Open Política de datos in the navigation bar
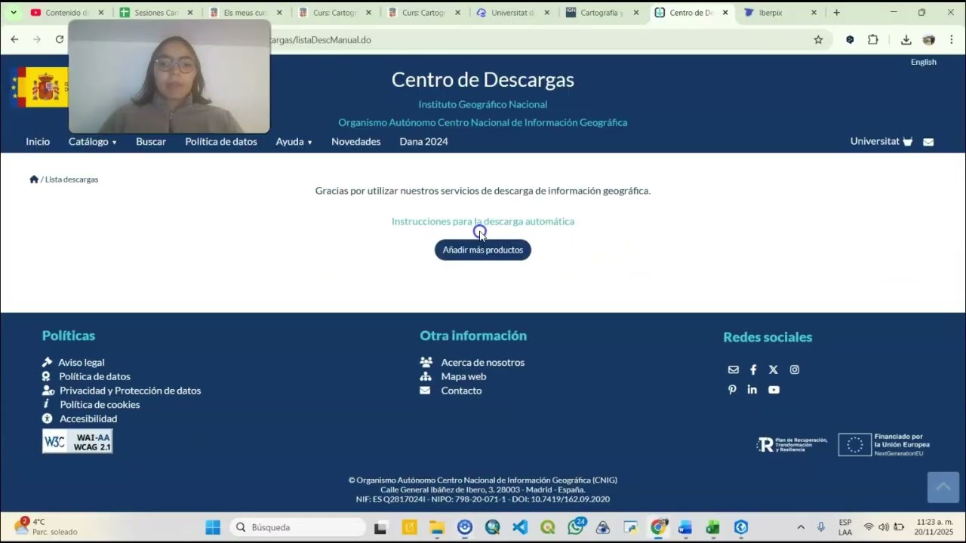This screenshot has width=966, height=543. [x=221, y=142]
